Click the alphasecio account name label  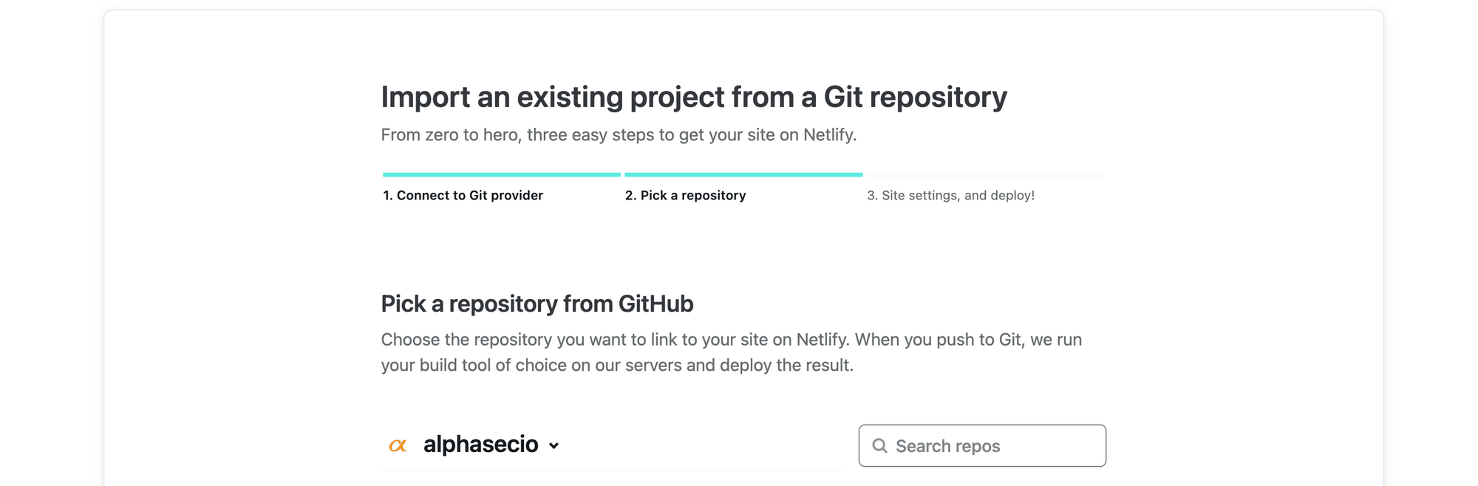[x=482, y=444]
